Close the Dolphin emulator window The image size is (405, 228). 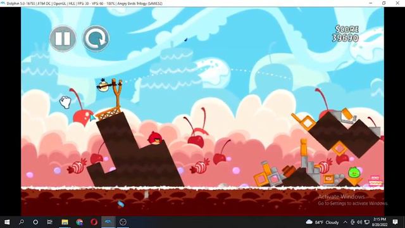click(397, 3)
